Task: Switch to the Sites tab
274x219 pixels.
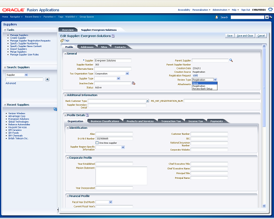Action: pyautogui.click(x=104, y=47)
